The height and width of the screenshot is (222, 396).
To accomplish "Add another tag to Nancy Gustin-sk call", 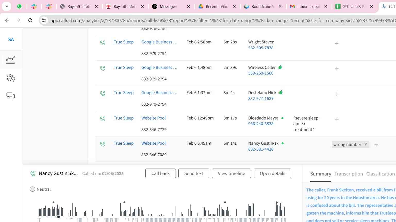I will tap(376, 145).
